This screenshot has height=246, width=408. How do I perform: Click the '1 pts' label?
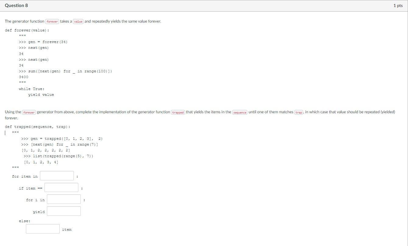point(398,5)
